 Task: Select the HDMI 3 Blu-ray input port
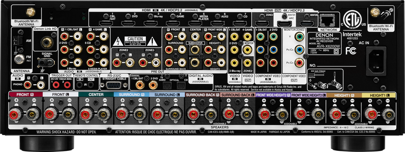coord(150,23)
